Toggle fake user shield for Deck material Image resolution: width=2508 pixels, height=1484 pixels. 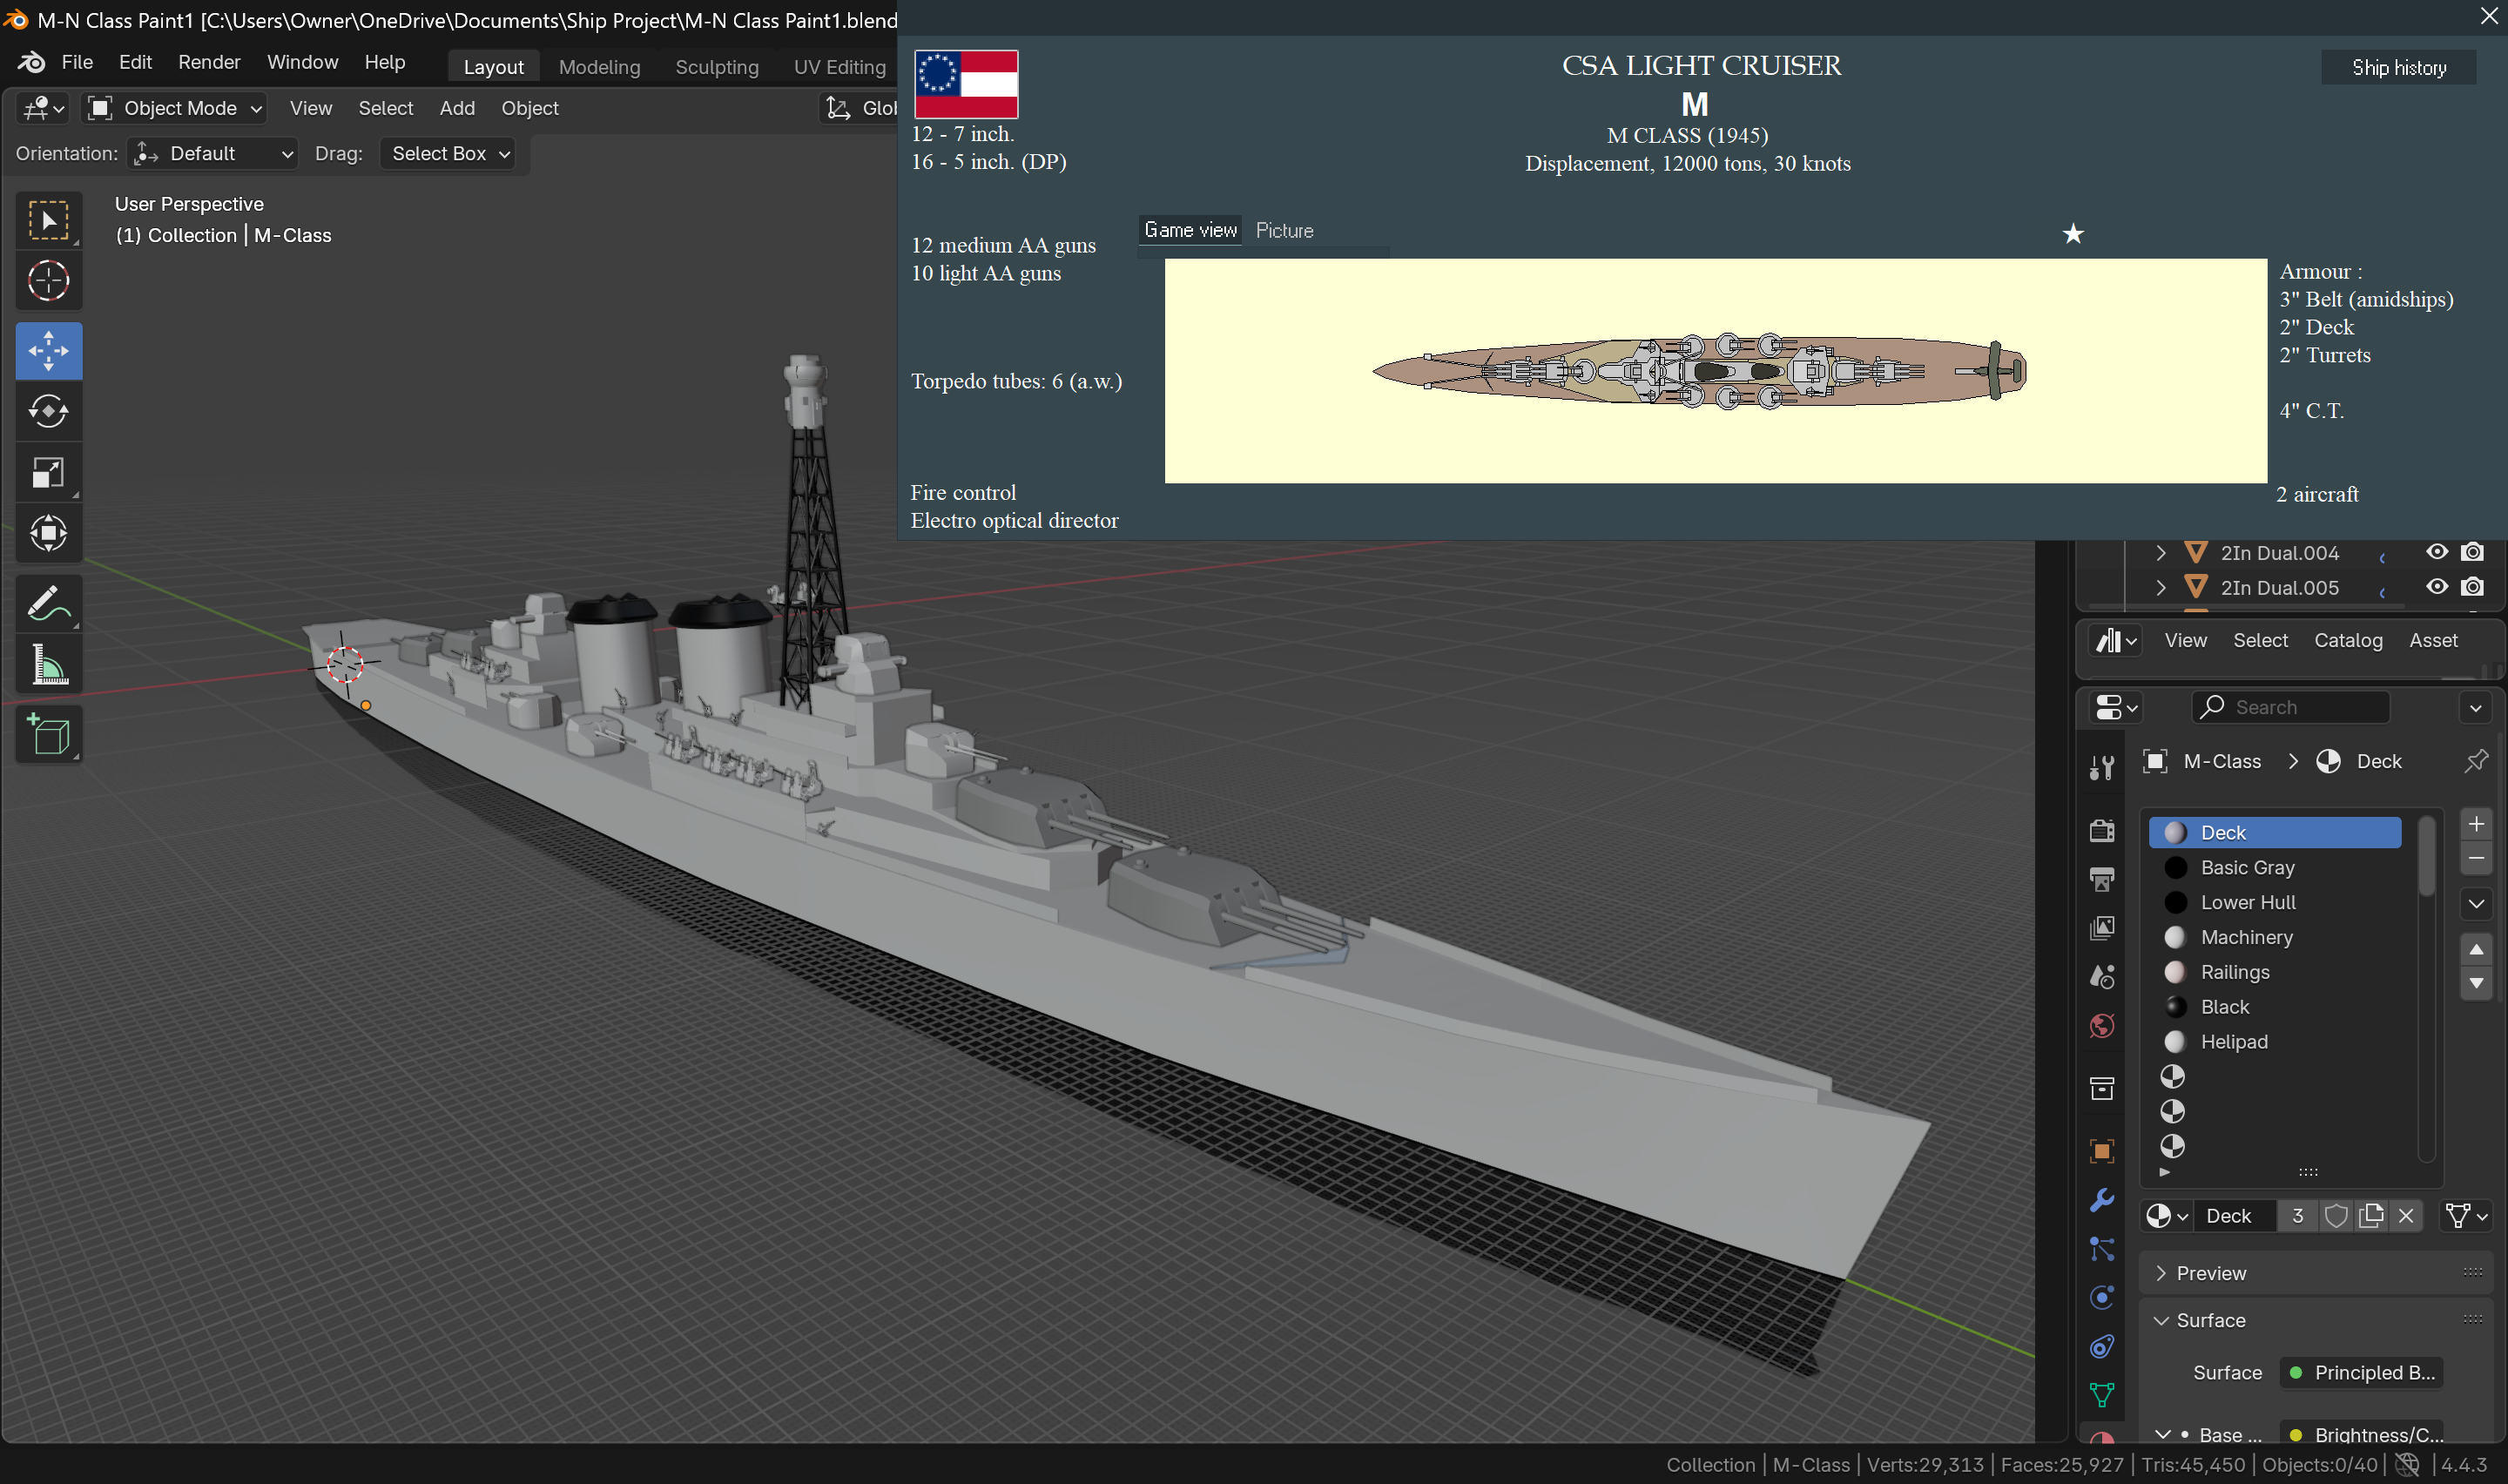[2335, 1216]
